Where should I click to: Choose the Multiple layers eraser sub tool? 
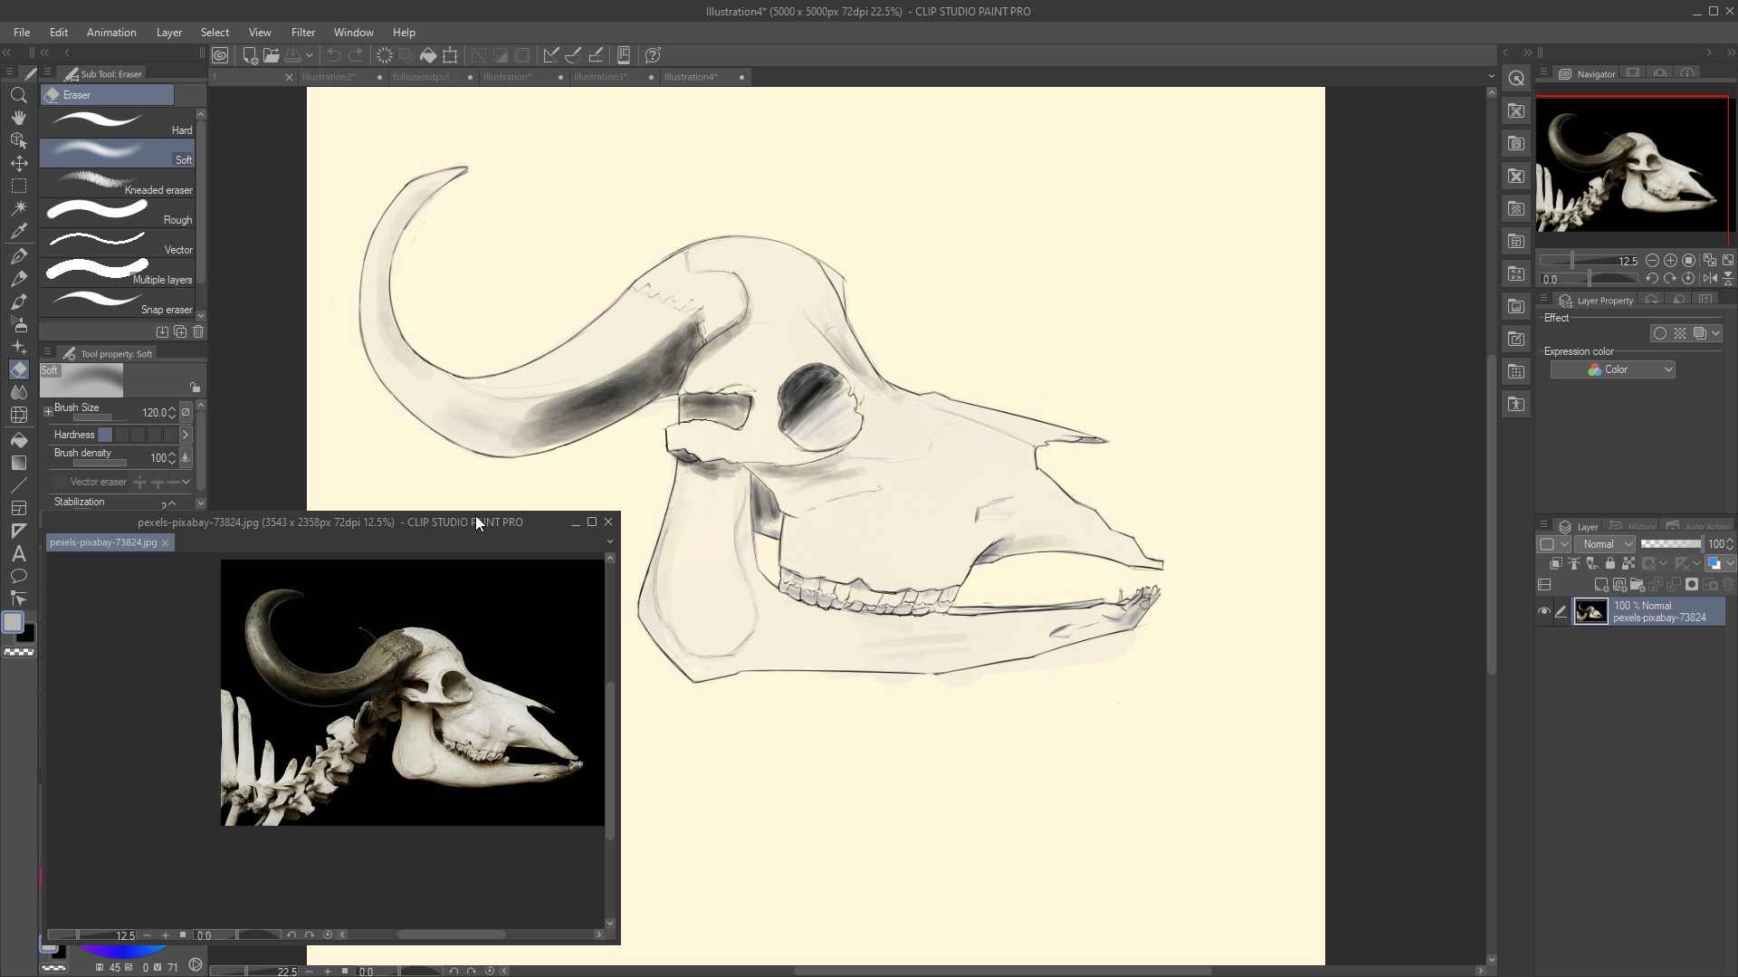(118, 273)
